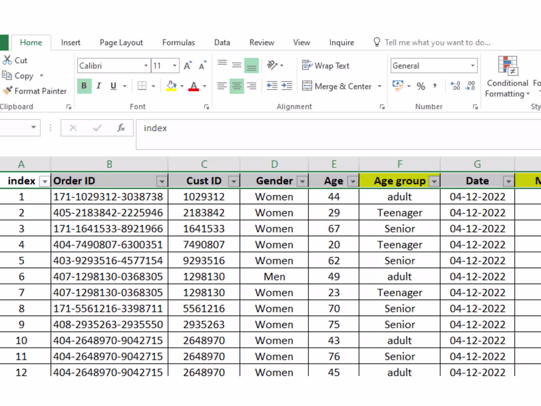Switch to the Formulas ribbon tab
This screenshot has height=406, width=541.
click(x=179, y=42)
